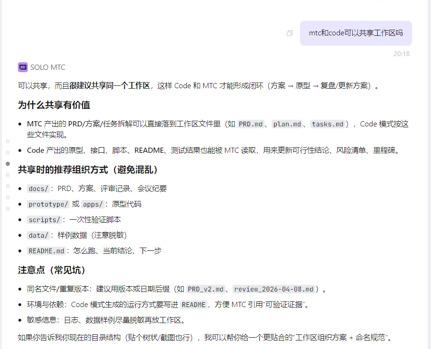Click the review_2026-04-08.md code chip
The image size is (431, 349).
274,289
